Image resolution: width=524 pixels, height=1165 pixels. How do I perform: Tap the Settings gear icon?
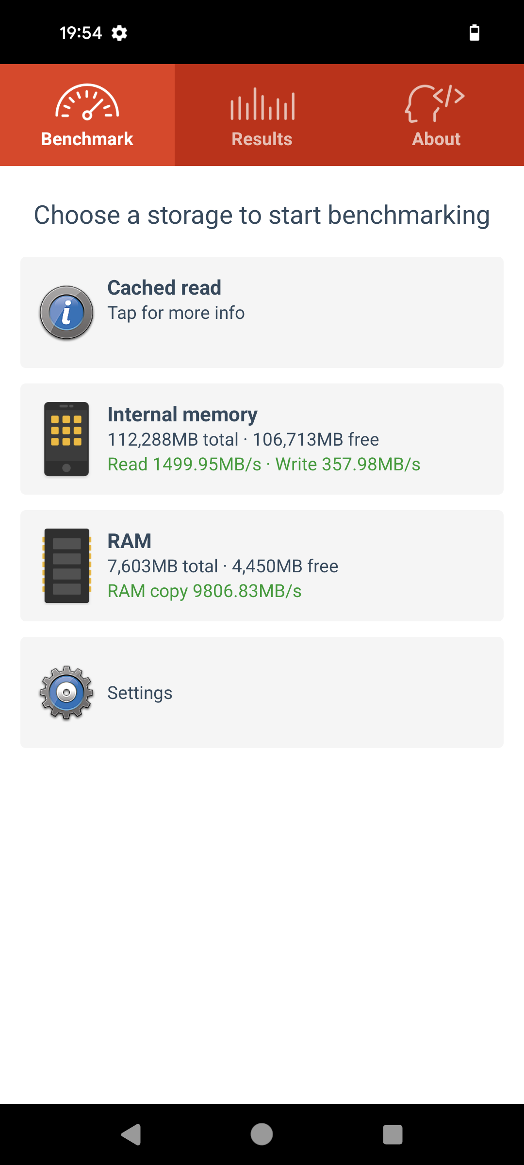coord(66,693)
